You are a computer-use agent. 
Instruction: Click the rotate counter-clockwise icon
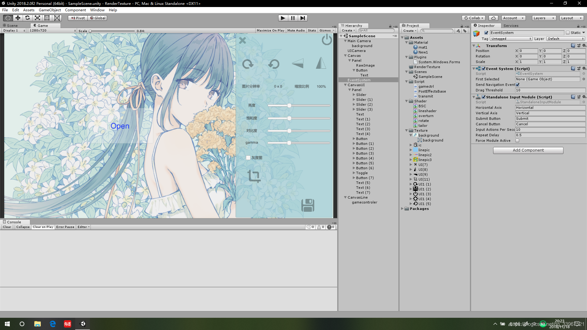[274, 64]
